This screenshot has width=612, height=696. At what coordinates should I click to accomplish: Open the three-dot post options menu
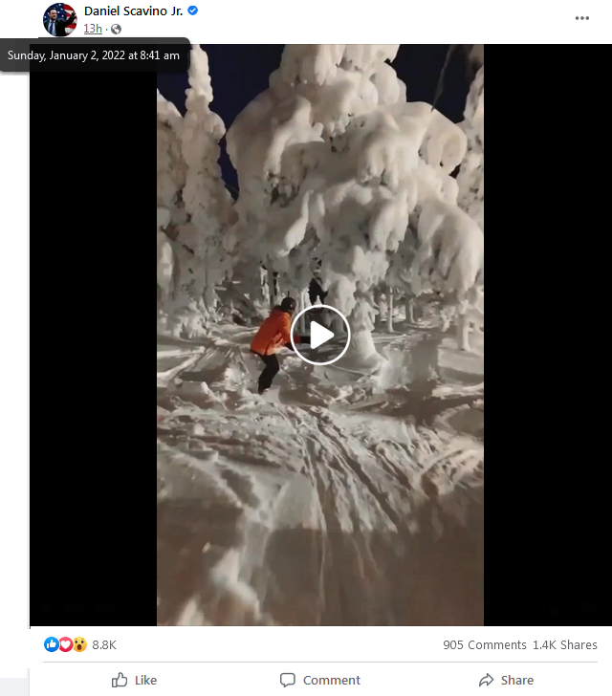click(581, 18)
